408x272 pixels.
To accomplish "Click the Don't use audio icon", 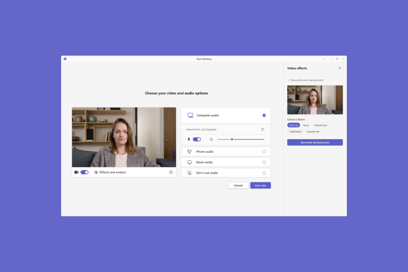I will [x=189, y=172].
